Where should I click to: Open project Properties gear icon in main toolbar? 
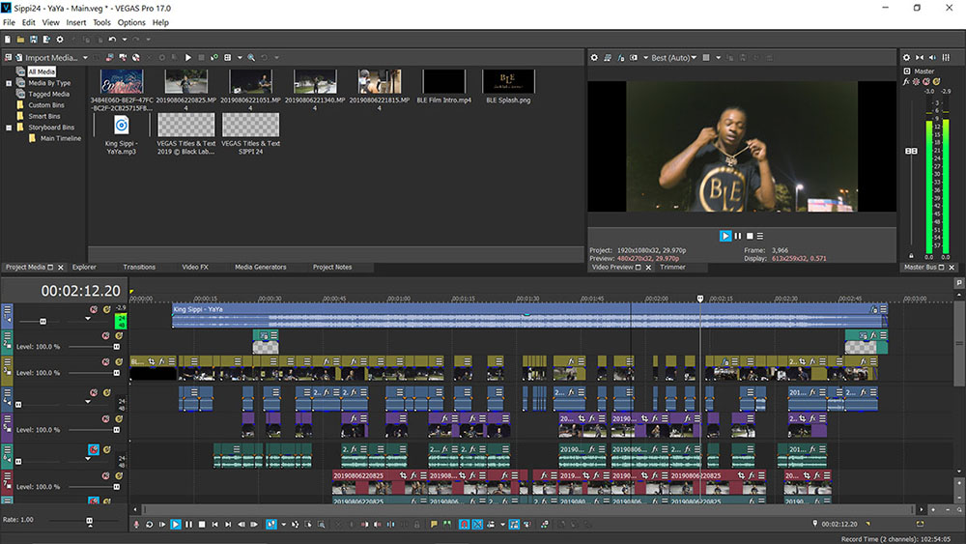(60, 40)
